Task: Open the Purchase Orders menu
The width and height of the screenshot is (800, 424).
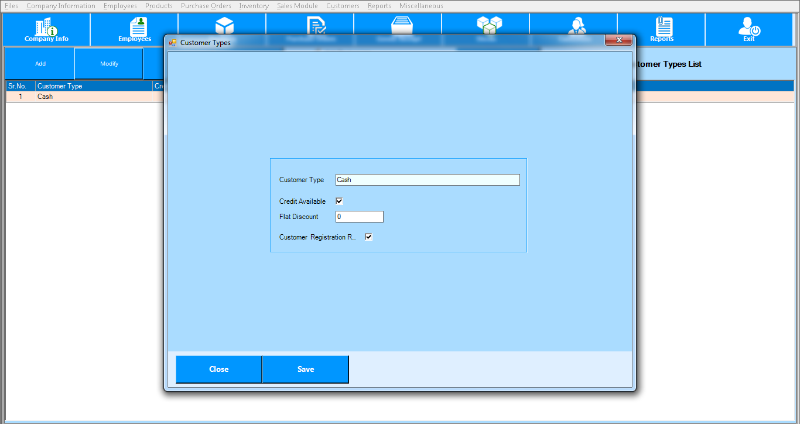Action: click(x=206, y=6)
